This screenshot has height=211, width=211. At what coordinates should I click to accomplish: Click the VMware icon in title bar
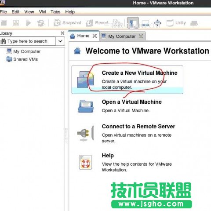coord(2,3)
